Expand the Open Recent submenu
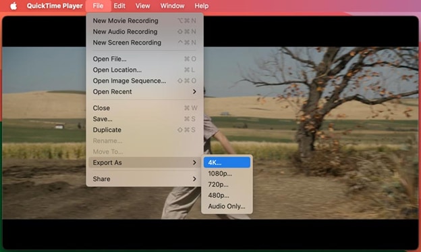421x252 pixels. pyautogui.click(x=144, y=92)
